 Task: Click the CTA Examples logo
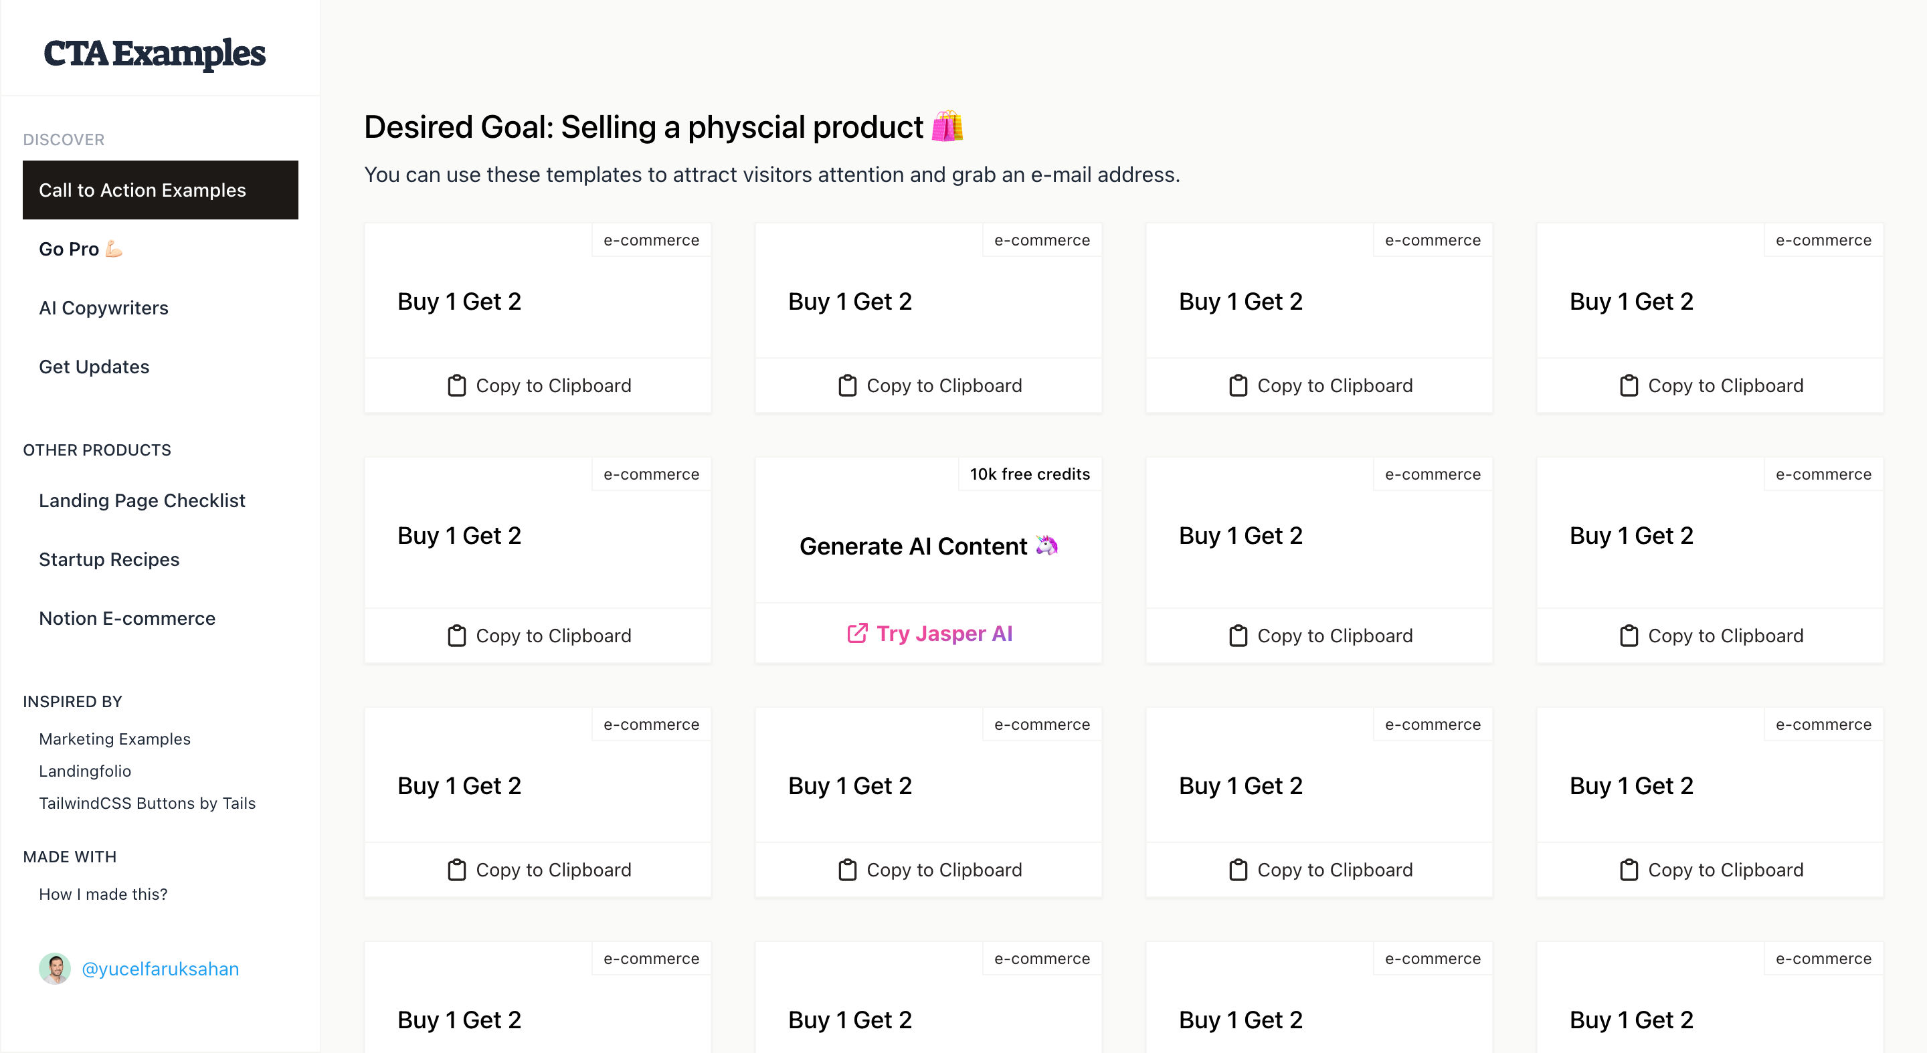point(154,53)
